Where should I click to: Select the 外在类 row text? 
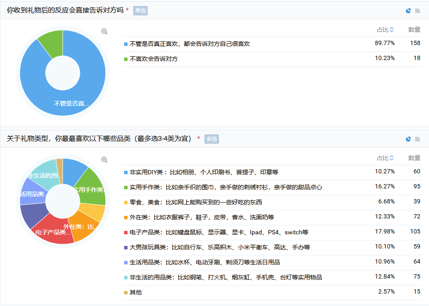(x=202, y=217)
